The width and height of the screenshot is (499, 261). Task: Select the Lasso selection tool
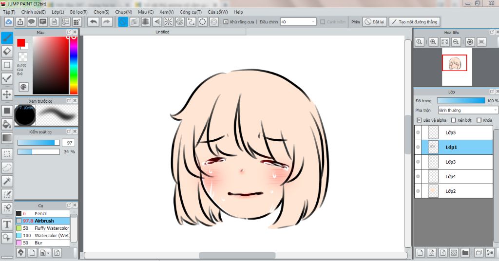pos(7,168)
